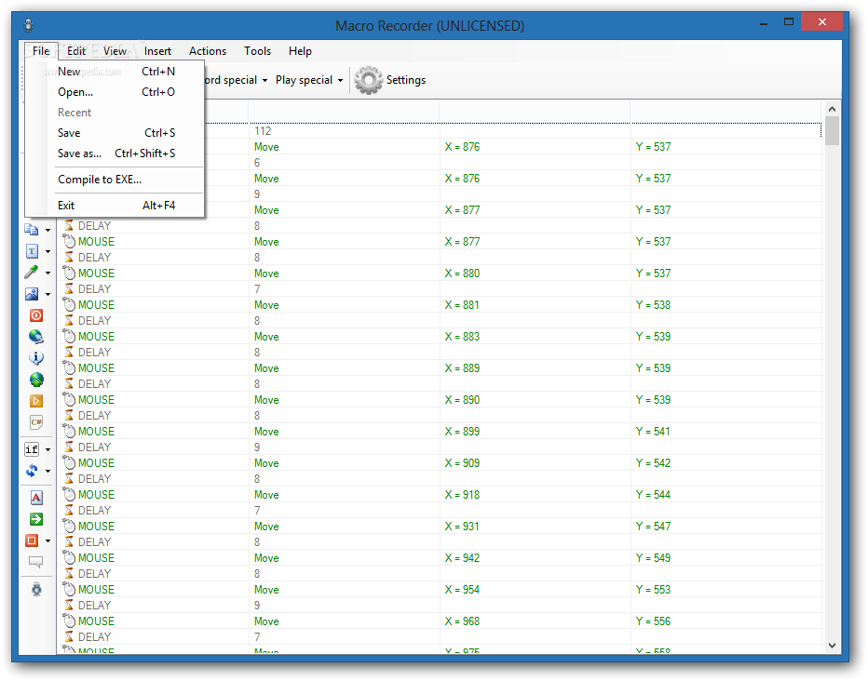
Task: Open the Help menu
Action: tap(300, 51)
